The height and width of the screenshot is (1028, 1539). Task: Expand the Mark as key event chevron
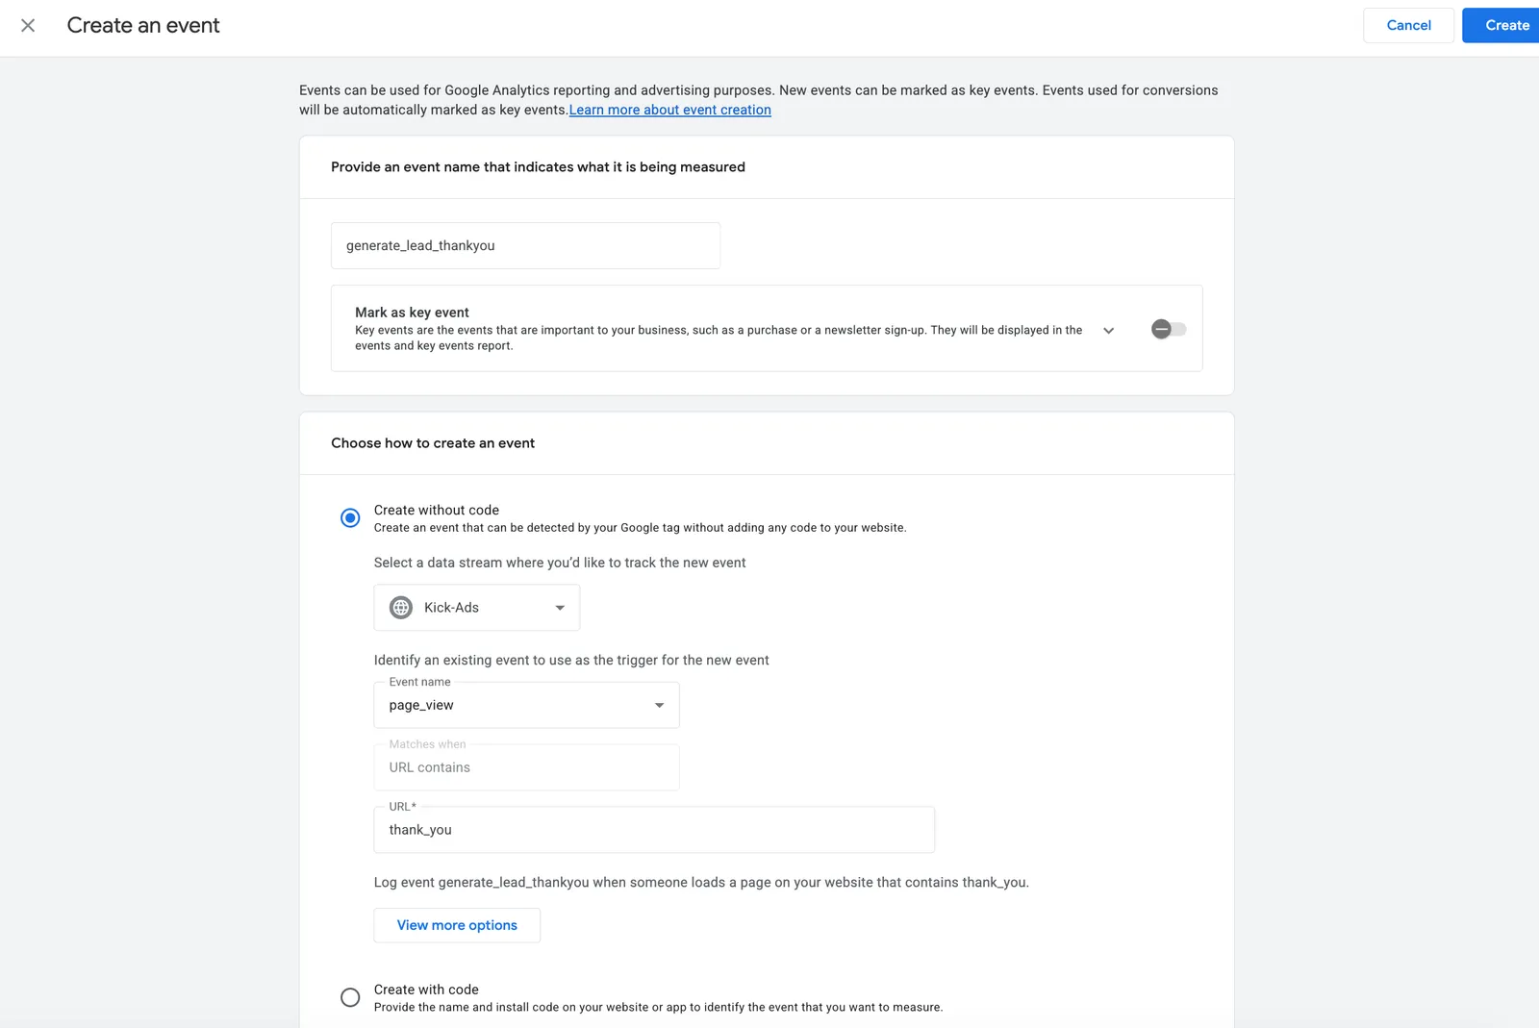click(x=1108, y=331)
